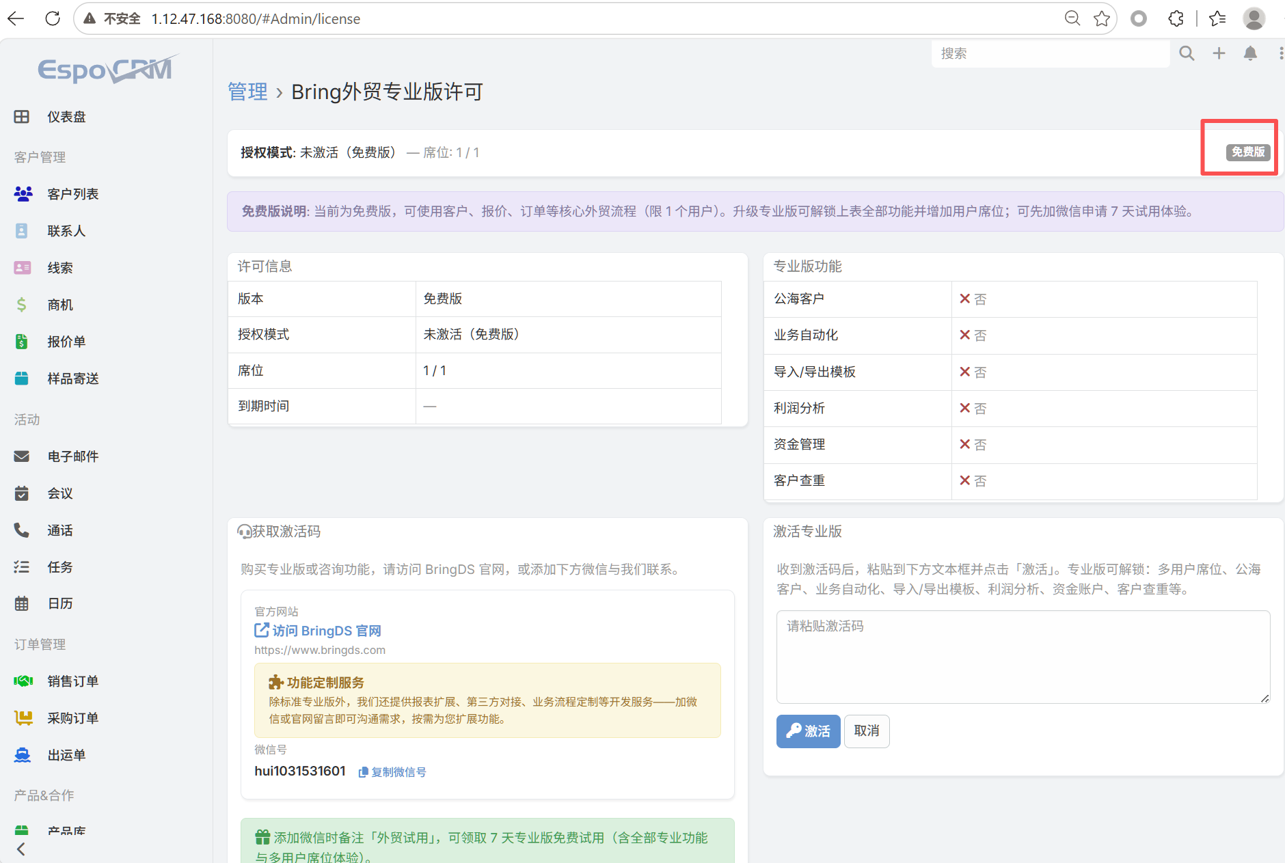Open the browser extensions puzzle icon
Image resolution: width=1285 pixels, height=863 pixels.
tap(1176, 18)
